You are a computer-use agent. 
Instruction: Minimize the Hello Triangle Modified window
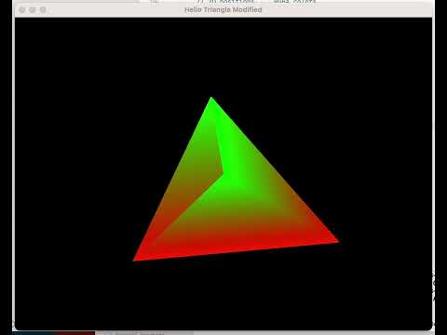tap(33, 10)
